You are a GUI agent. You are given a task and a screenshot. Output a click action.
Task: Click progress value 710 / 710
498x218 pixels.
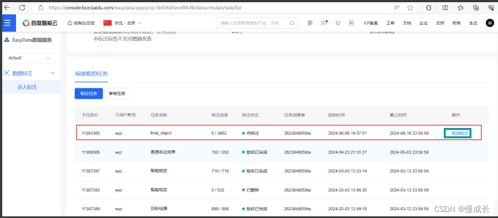tap(220, 171)
